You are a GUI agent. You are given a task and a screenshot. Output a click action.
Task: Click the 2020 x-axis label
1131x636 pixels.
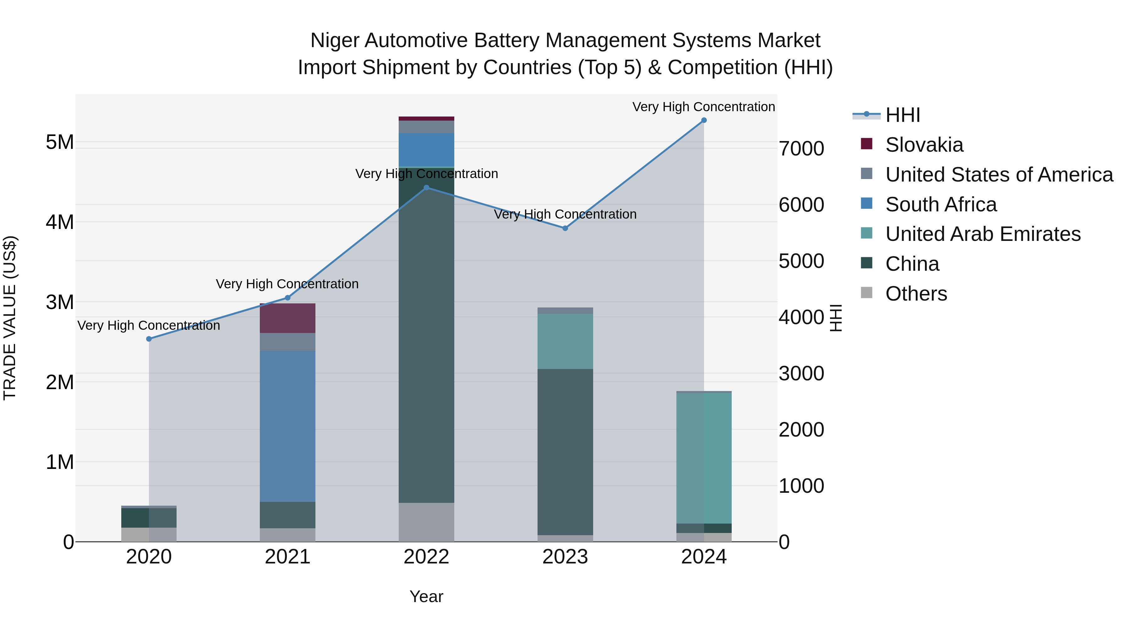coord(149,557)
